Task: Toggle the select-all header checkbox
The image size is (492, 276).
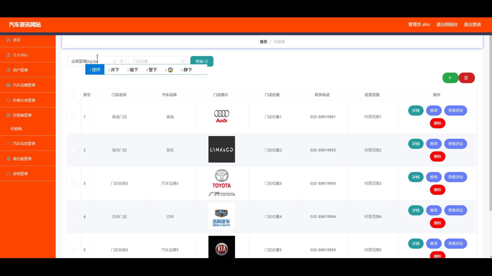Action: click(74, 95)
